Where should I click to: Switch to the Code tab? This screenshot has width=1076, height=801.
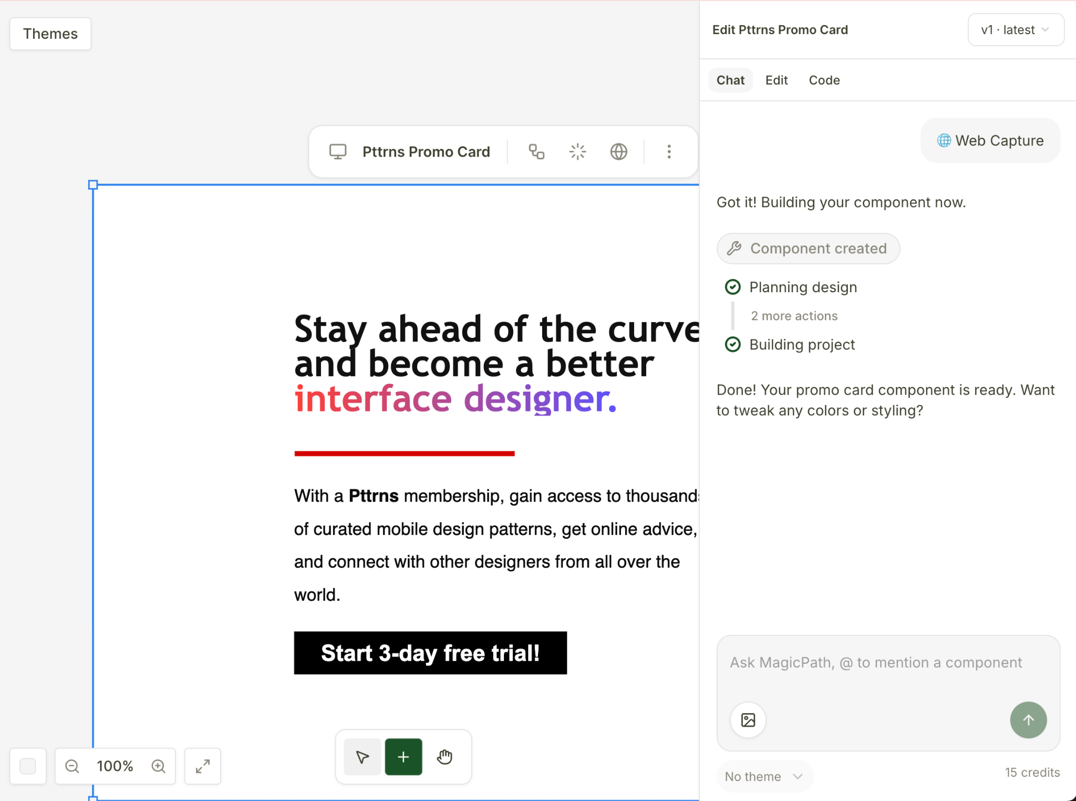tap(824, 80)
